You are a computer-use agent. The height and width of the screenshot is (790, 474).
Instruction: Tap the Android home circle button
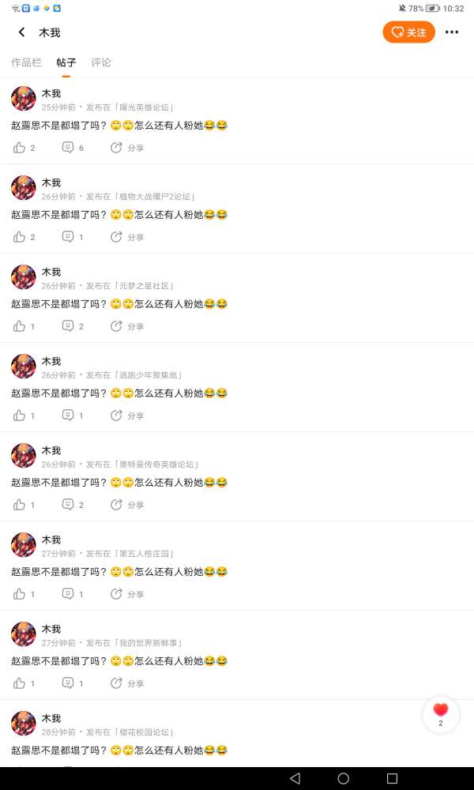[x=344, y=778]
